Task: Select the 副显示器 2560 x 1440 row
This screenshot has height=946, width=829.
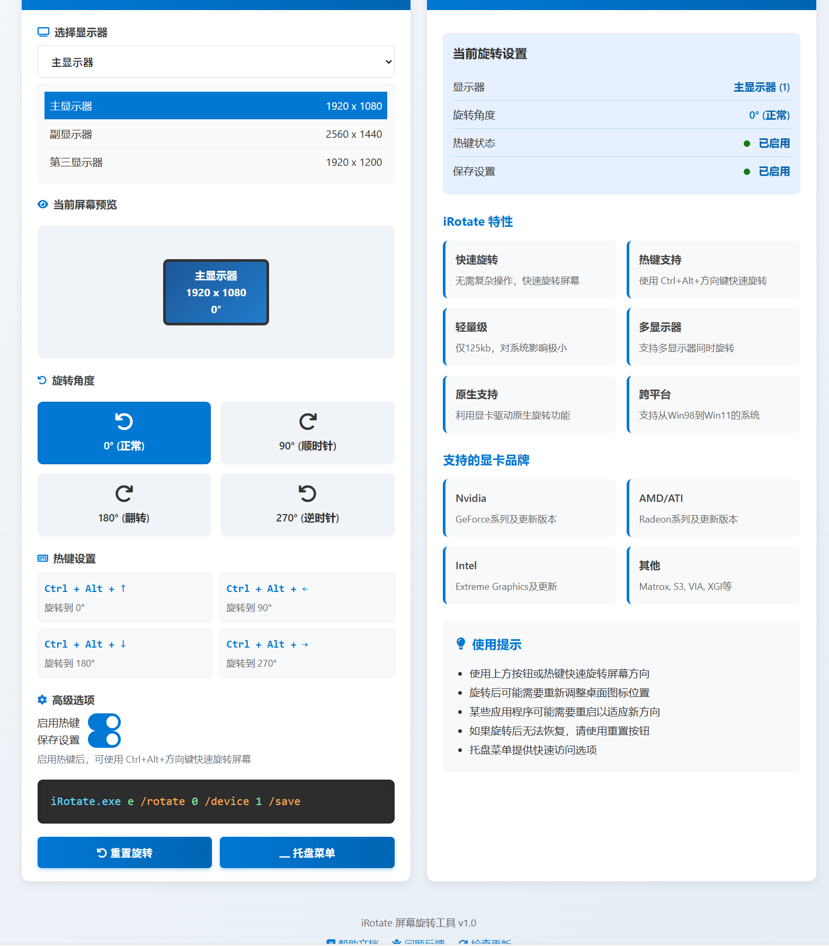Action: click(x=216, y=134)
